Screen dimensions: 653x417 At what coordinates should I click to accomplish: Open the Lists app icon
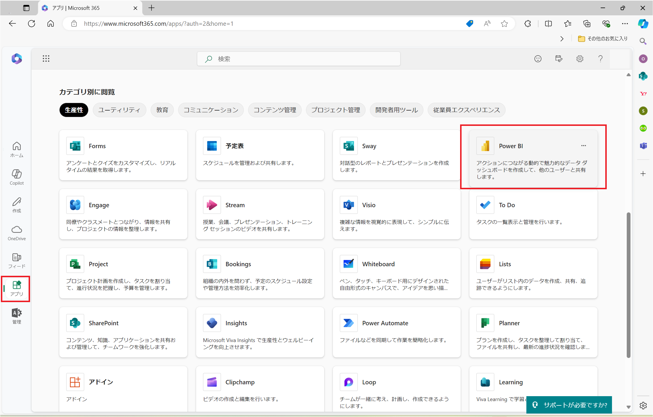coord(485,264)
